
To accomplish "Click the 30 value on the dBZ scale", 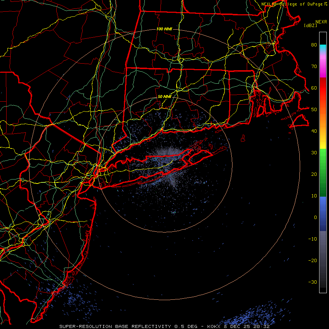I will (x=314, y=153).
